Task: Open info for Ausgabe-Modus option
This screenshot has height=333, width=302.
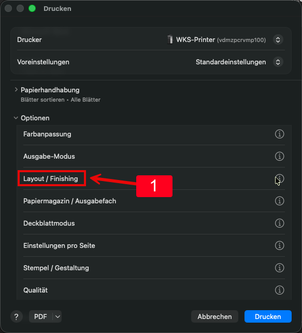Action: pos(279,156)
